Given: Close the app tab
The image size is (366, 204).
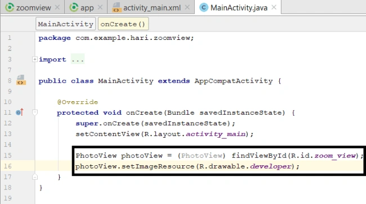Looking at the screenshot, I should pos(100,7).
